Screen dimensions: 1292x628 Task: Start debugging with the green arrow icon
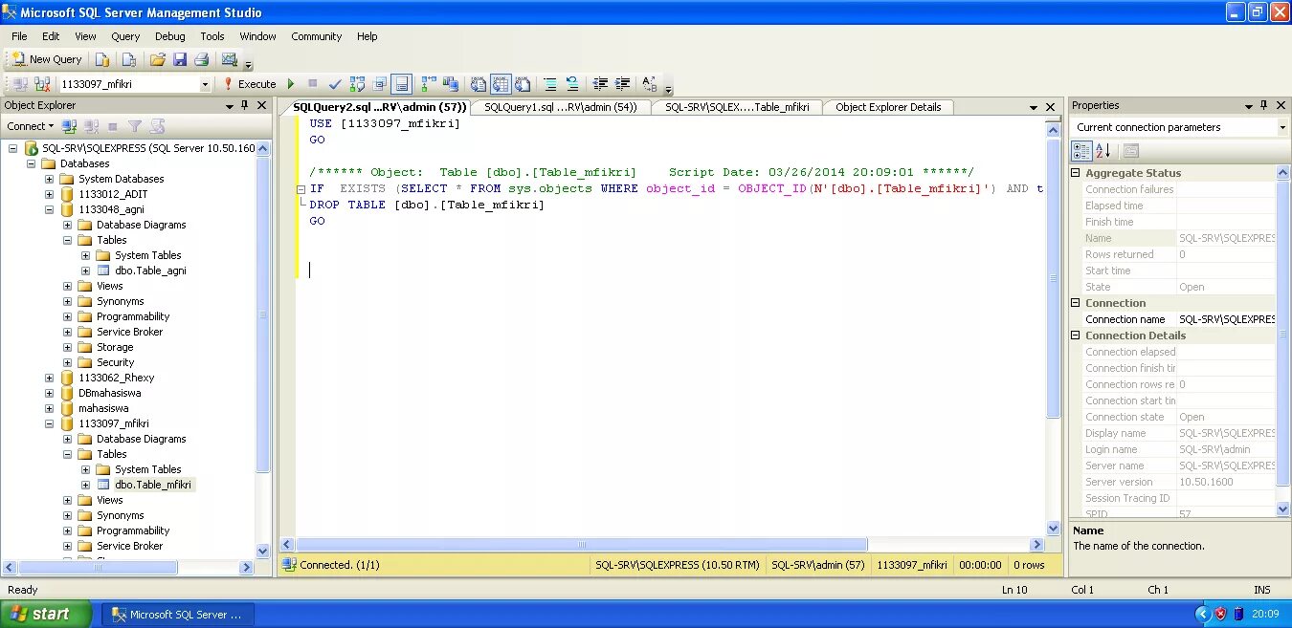click(291, 84)
